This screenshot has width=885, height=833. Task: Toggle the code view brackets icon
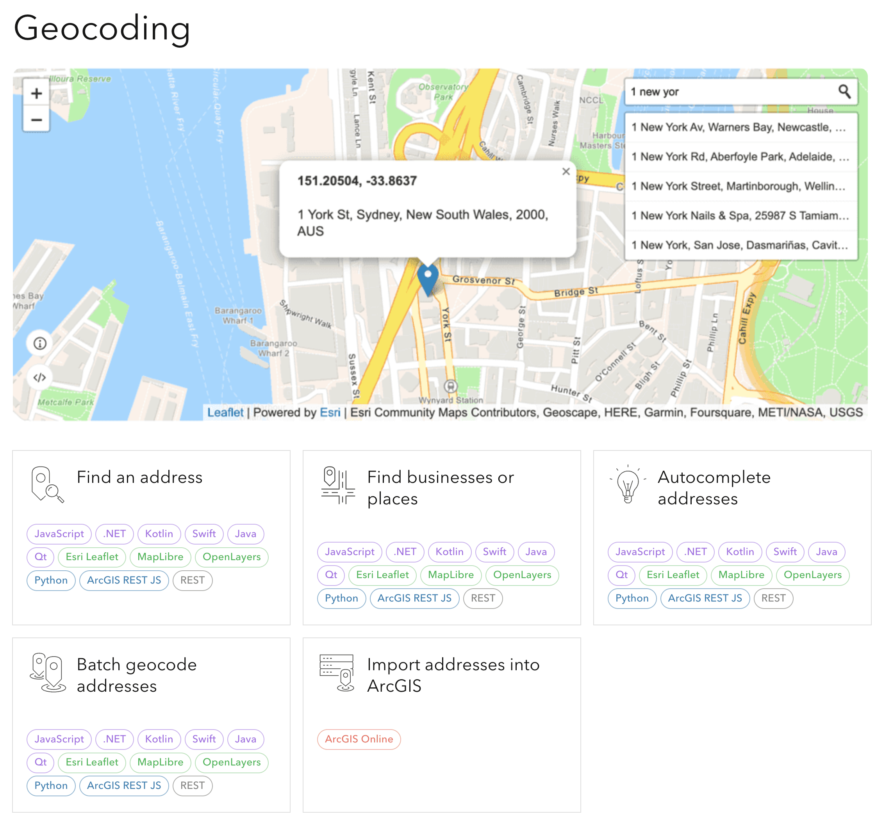pos(40,378)
